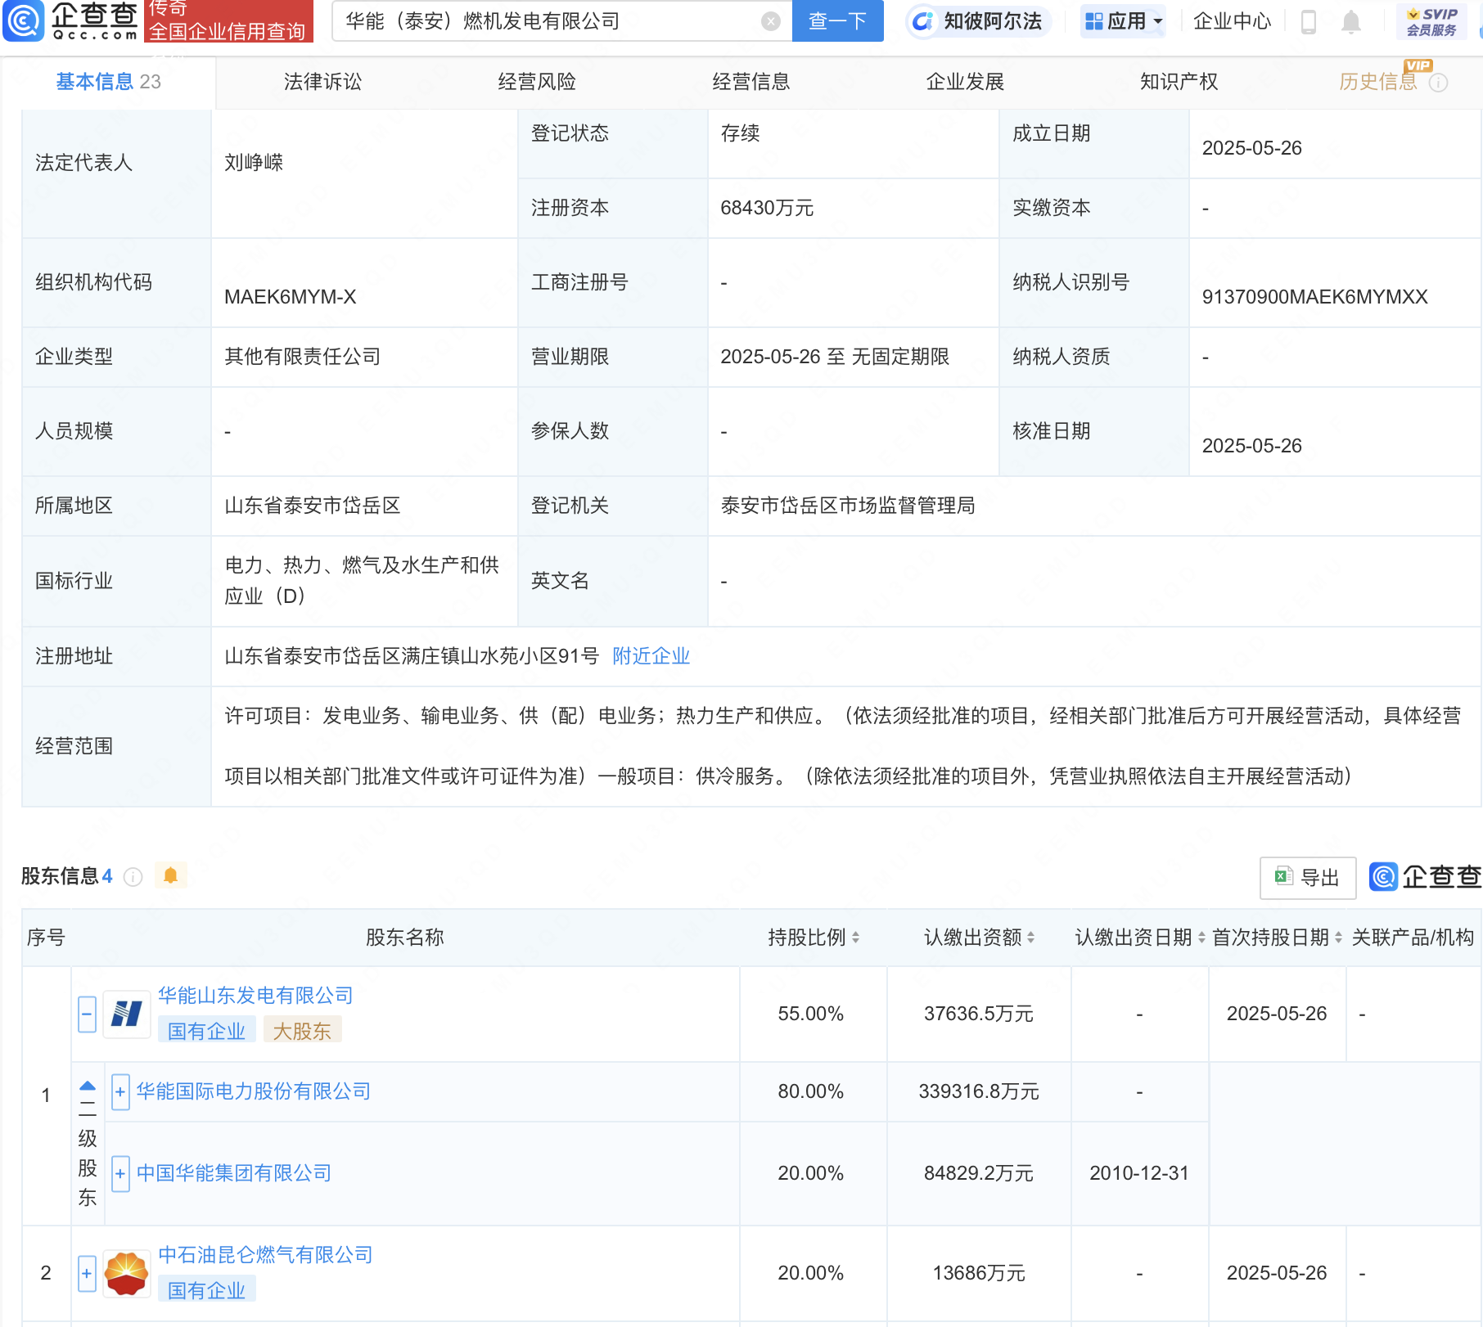This screenshot has height=1327, width=1483.
Task: Clear the search box with the X icon
Action: click(x=770, y=21)
